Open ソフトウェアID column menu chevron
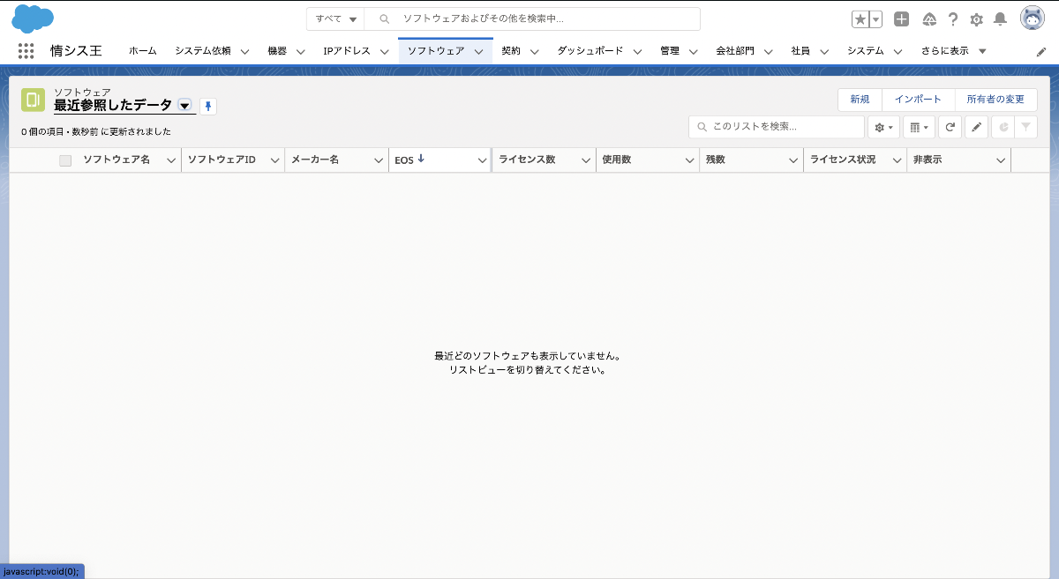Image resolution: width=1059 pixels, height=579 pixels. (x=274, y=160)
